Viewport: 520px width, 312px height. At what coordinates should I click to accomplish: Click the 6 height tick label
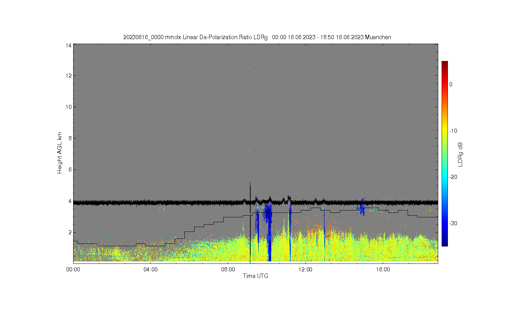[x=70, y=170]
